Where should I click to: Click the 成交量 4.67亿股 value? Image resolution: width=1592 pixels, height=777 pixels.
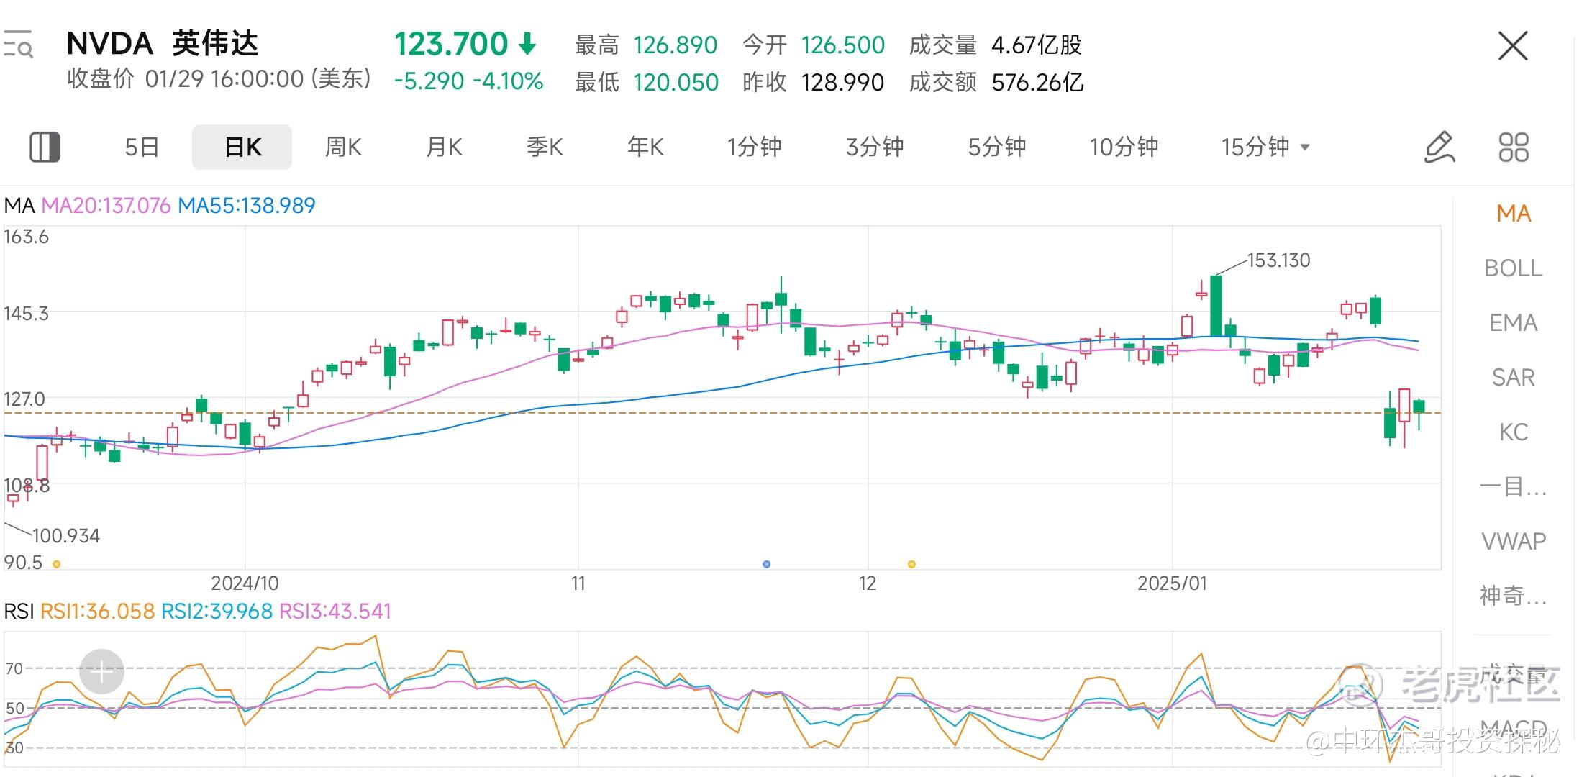coord(1037,45)
